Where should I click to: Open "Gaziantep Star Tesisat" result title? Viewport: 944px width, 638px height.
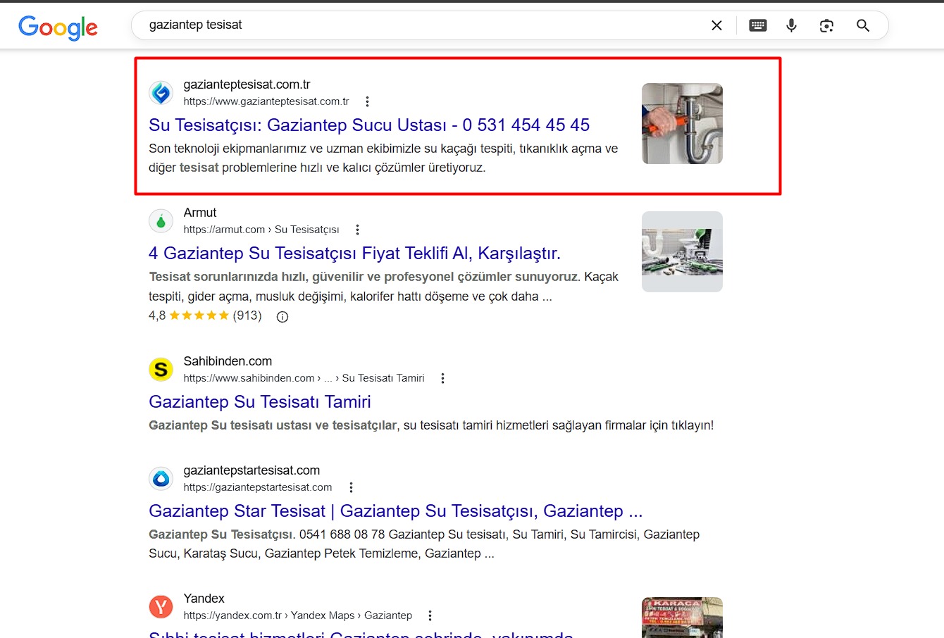395,511
